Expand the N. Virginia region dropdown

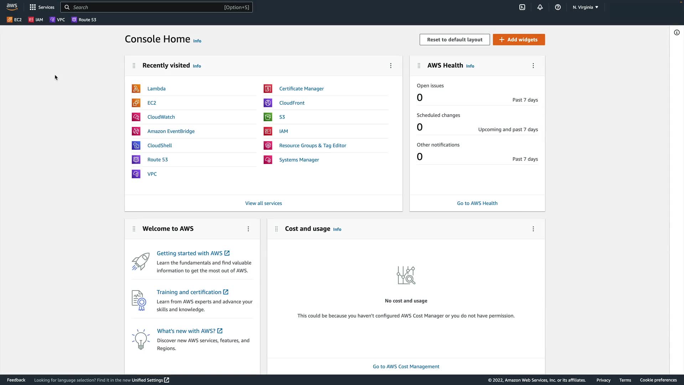[585, 7]
